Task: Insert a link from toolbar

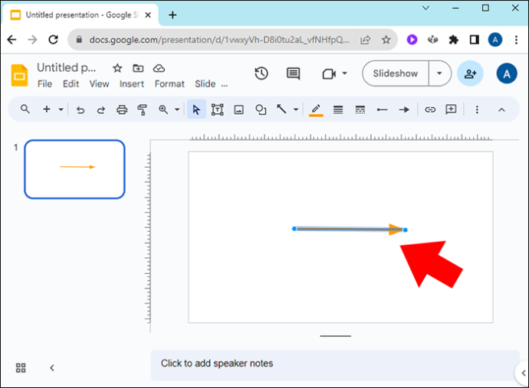Action: click(x=430, y=109)
